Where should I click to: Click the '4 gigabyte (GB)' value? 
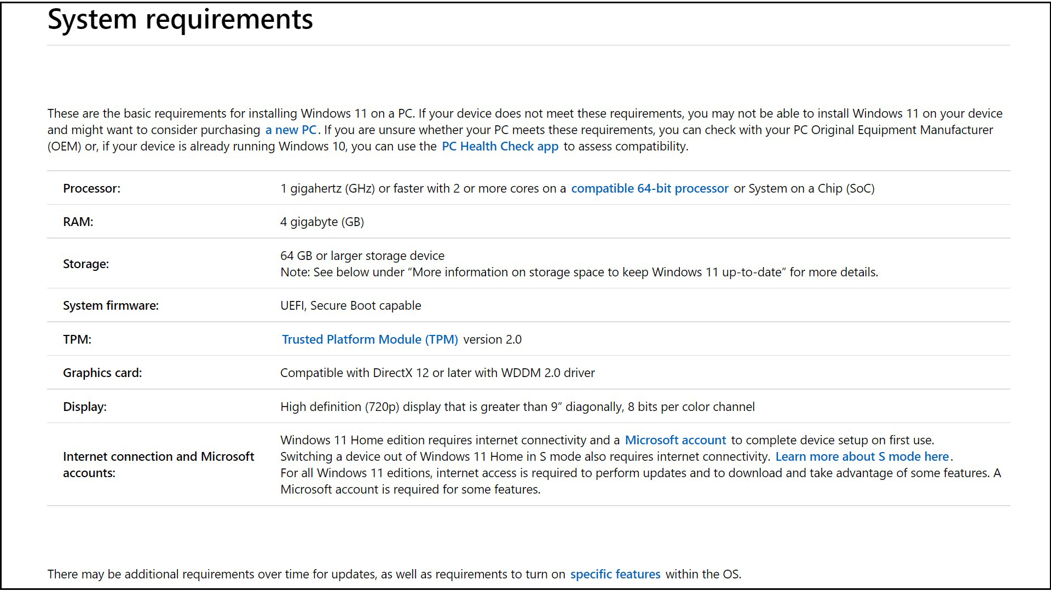[322, 222]
